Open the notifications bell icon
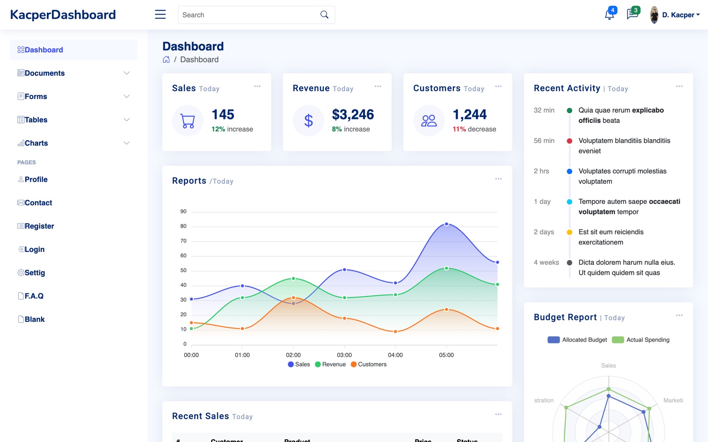This screenshot has width=708, height=442. pyautogui.click(x=609, y=15)
